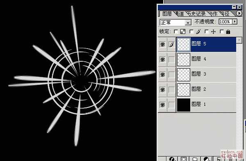Screen dimensions: 246x161
Task: Switch to the 路径 tab
Action: (x=225, y=14)
